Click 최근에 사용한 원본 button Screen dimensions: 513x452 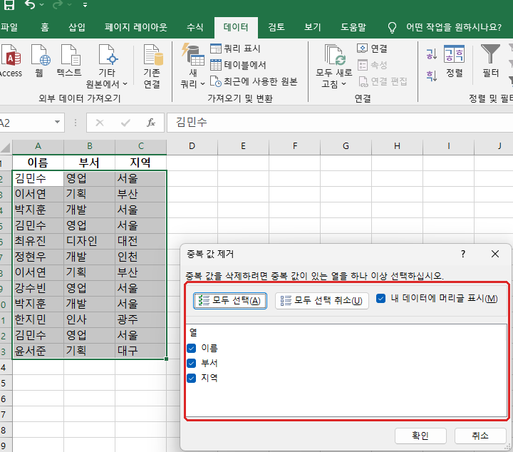(x=254, y=81)
